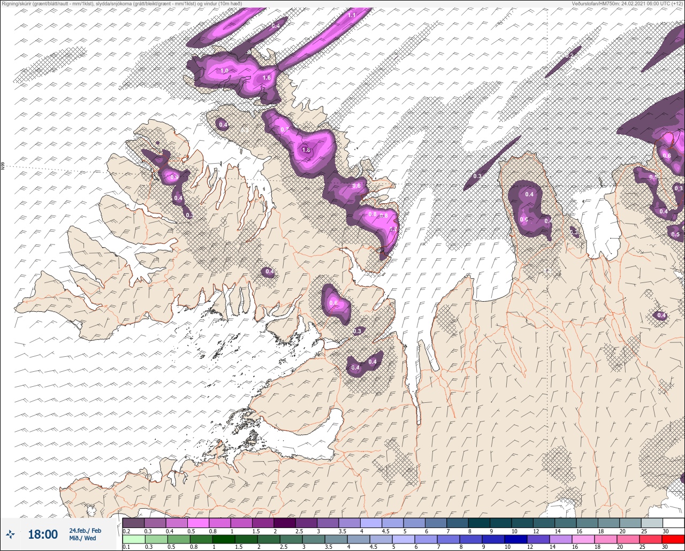Click the 1.6 precipitation value on map
This screenshot has height=551, width=685.
(267, 78)
